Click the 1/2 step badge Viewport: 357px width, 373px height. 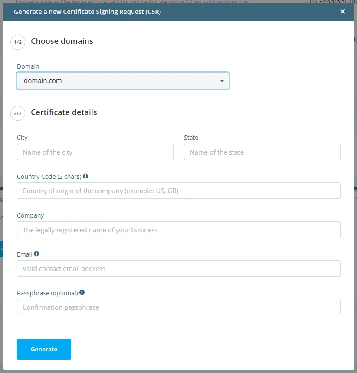18,42
